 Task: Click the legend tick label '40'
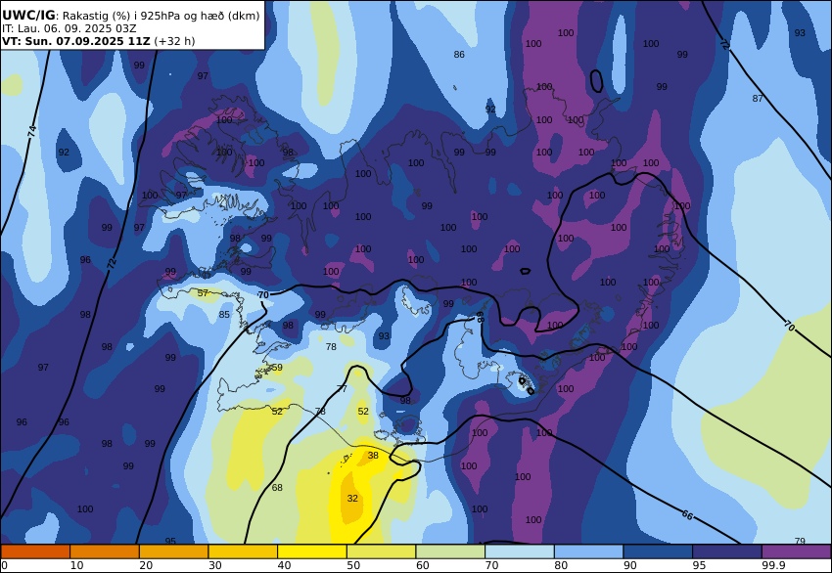tap(284, 565)
